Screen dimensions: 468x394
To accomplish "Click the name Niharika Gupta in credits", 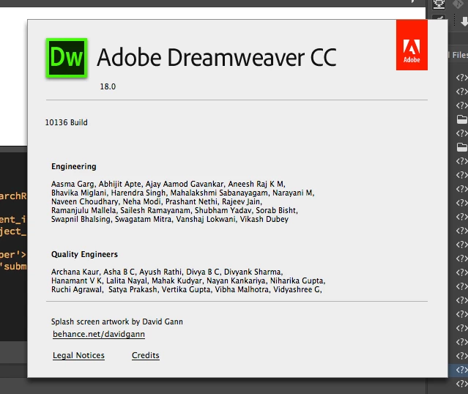I will coord(297,280).
